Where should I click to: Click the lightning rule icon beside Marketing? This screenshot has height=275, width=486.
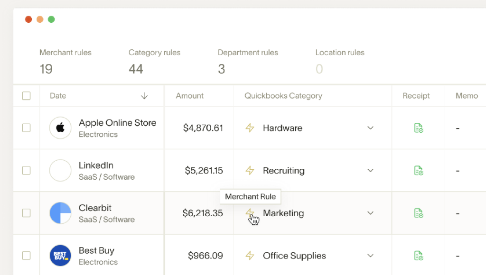[250, 213]
